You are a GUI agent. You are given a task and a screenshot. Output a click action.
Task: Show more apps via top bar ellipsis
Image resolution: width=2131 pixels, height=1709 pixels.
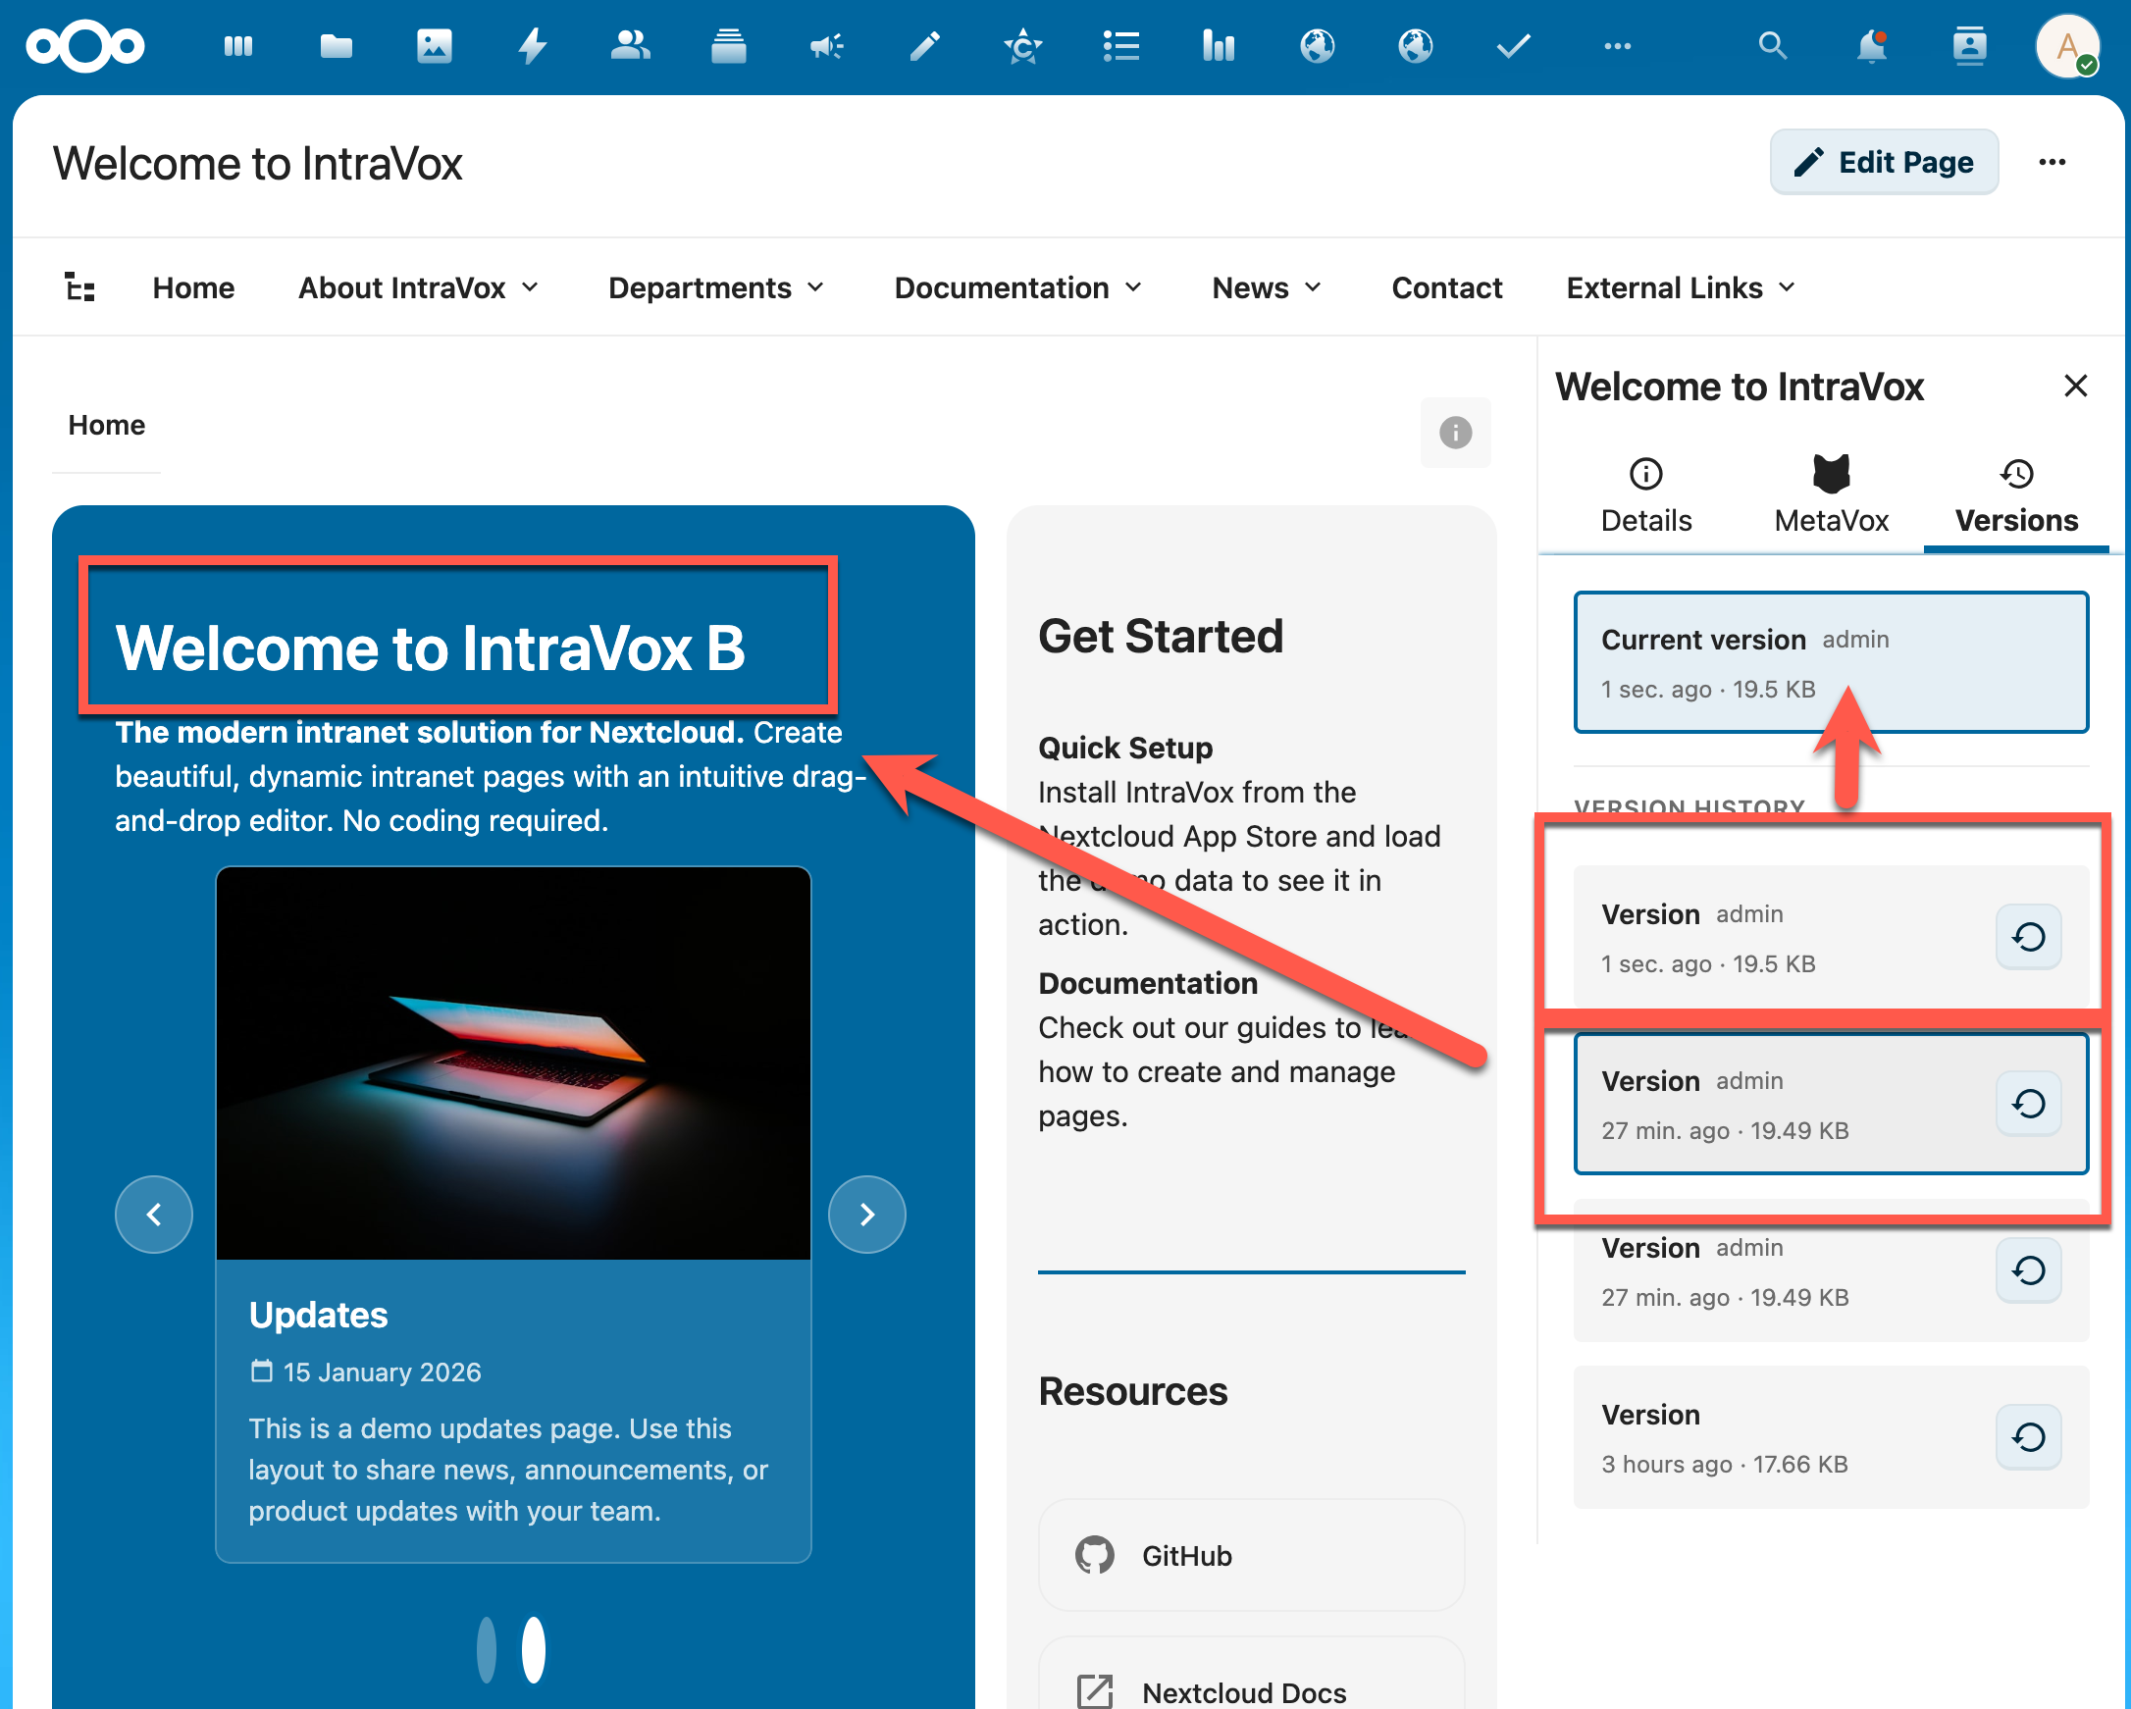tap(1617, 45)
